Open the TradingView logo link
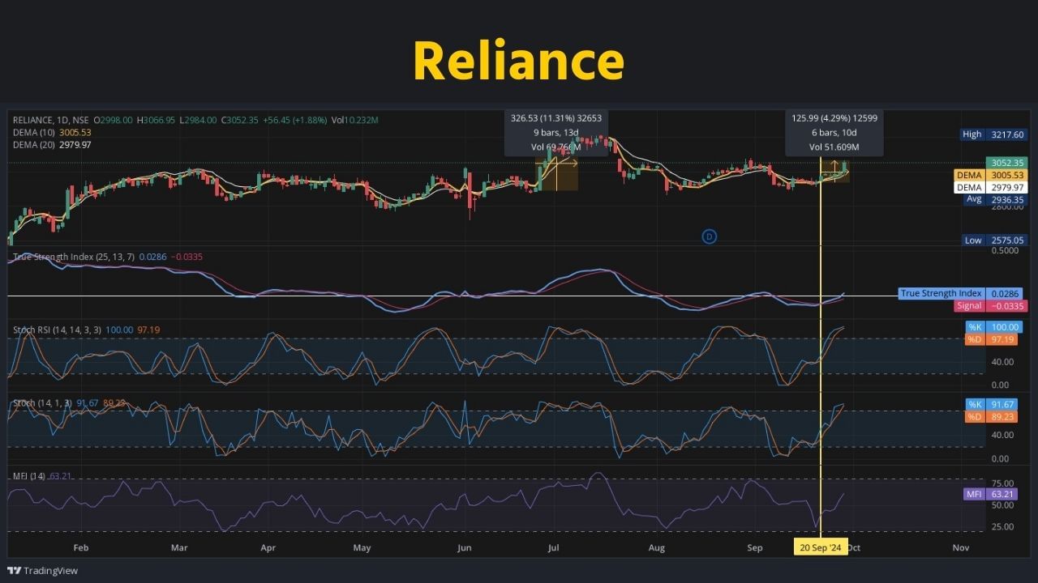Viewport: 1038px width, 583px height. click(x=42, y=571)
